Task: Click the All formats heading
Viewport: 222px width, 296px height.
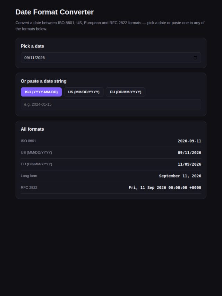Action: [32, 129]
